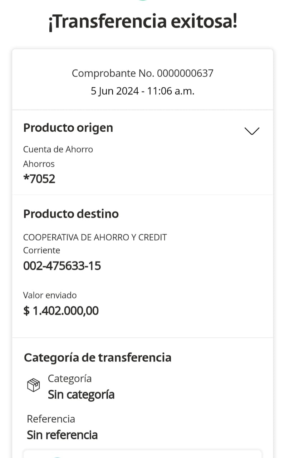Tap the amount $ 1.402.000,00

point(61,311)
